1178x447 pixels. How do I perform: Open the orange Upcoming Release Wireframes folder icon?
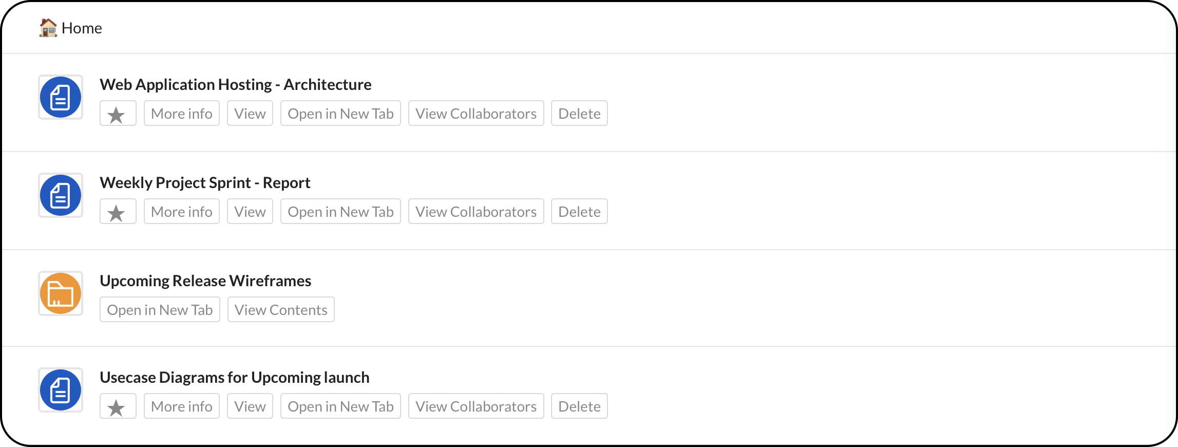pyautogui.click(x=61, y=293)
